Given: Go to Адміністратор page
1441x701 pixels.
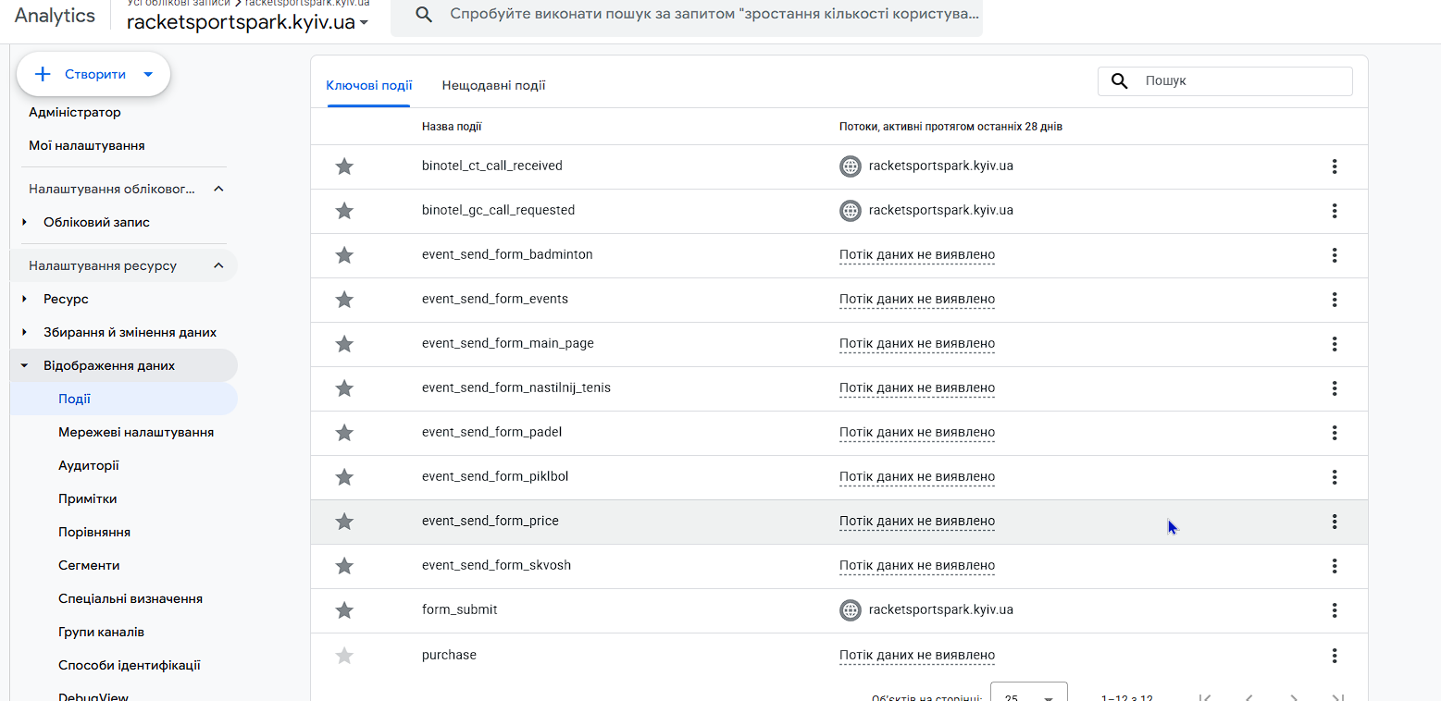Looking at the screenshot, I should [75, 113].
